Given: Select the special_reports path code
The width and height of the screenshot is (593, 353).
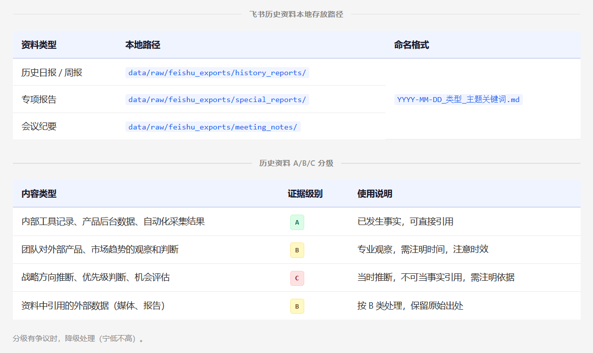Looking at the screenshot, I should pos(217,100).
